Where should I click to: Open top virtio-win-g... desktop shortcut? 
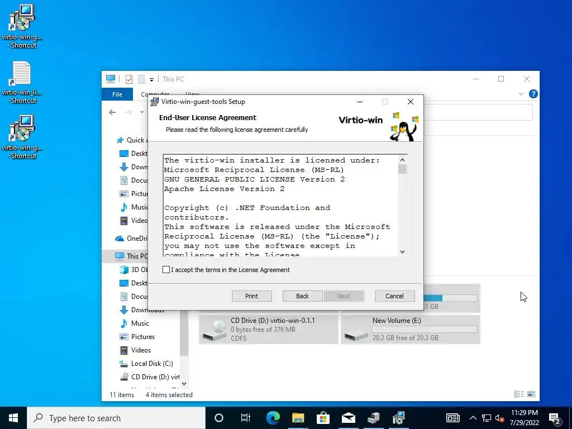point(22,26)
